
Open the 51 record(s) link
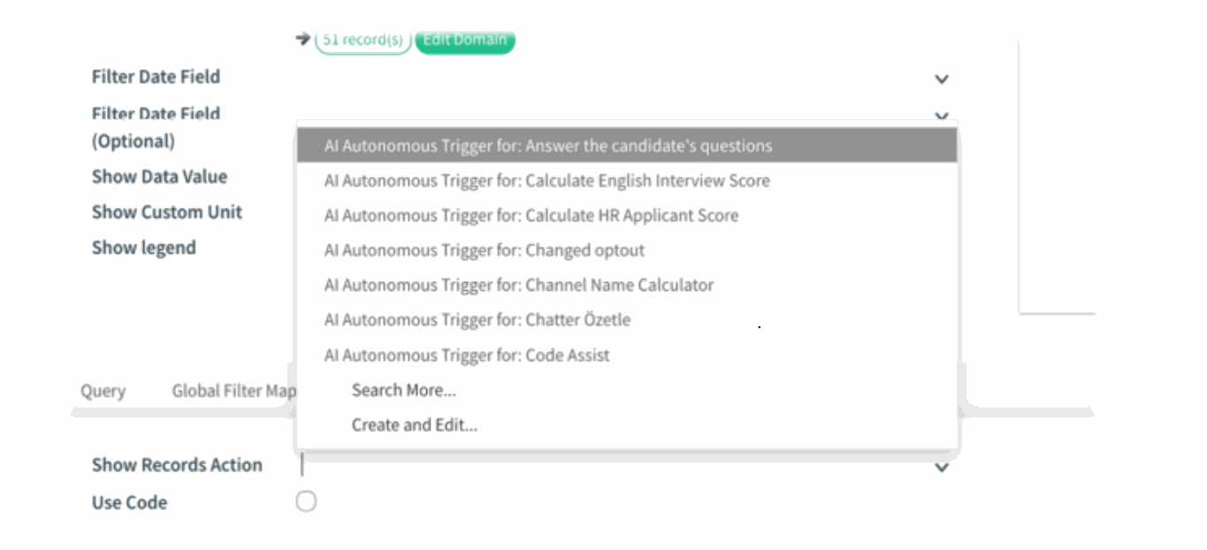pos(361,40)
